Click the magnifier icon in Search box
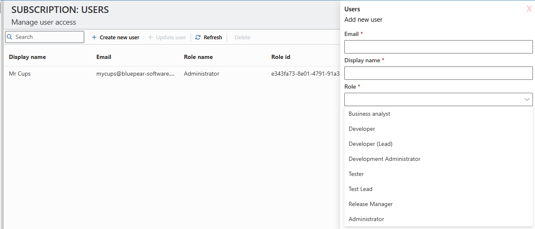Viewport: 535px width, 229px height. (10, 37)
